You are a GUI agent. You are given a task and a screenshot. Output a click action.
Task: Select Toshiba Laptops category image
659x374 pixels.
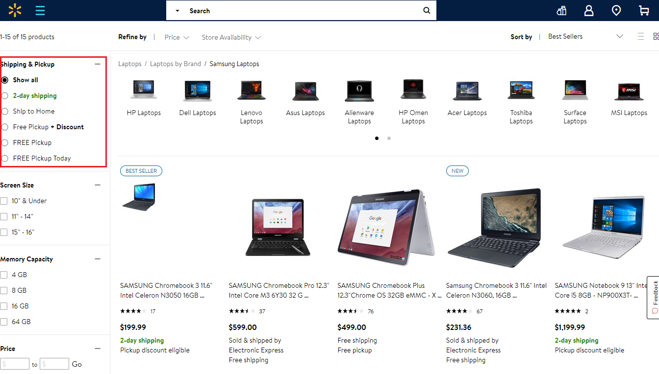pos(521,90)
